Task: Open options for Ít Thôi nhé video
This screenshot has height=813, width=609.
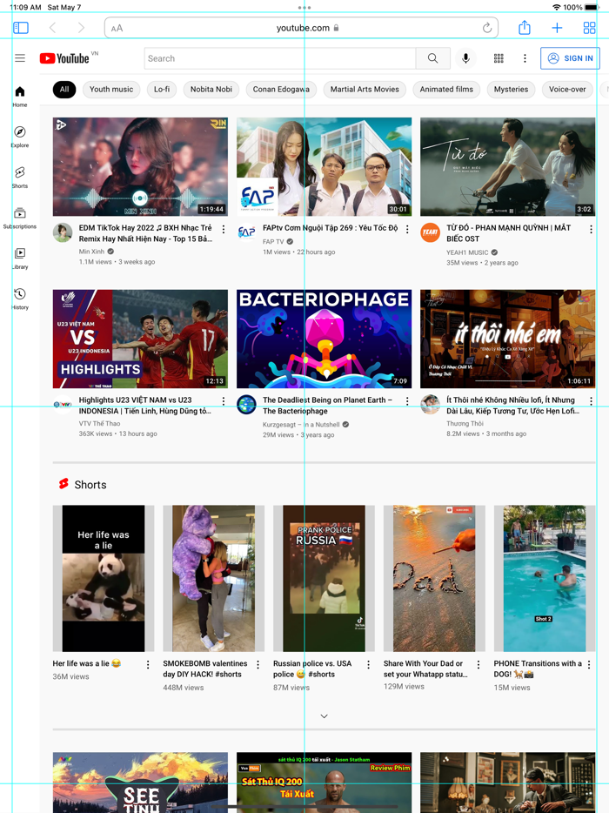Action: pos(591,401)
